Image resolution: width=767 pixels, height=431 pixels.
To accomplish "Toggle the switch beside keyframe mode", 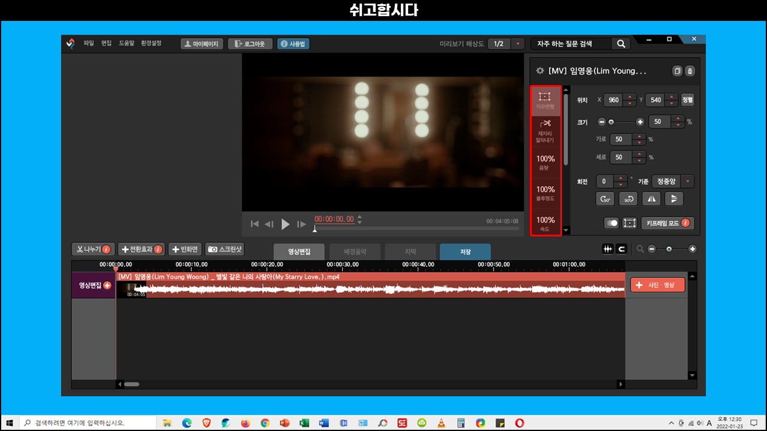I will tap(611, 223).
